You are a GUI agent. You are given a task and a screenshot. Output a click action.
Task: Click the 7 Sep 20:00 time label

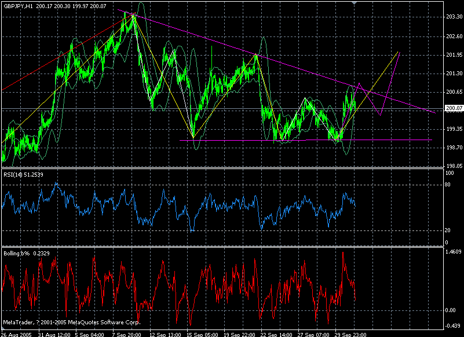click(x=127, y=335)
